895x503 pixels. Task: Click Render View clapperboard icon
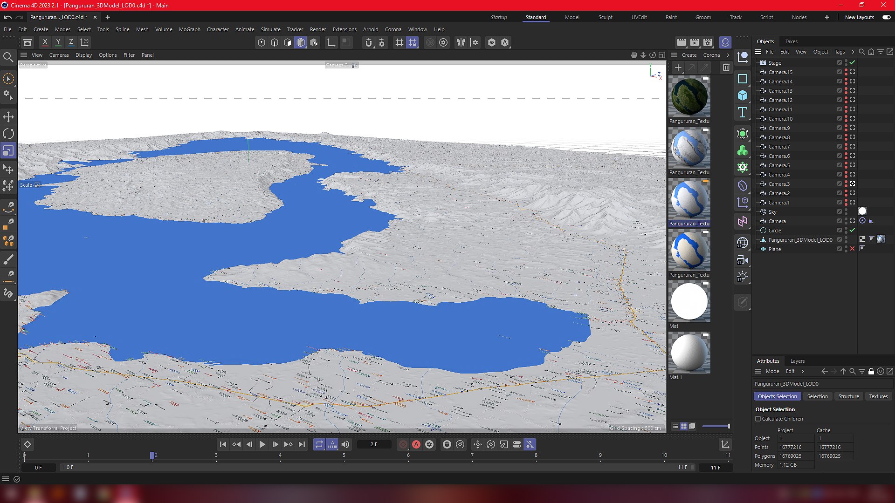[x=682, y=42]
